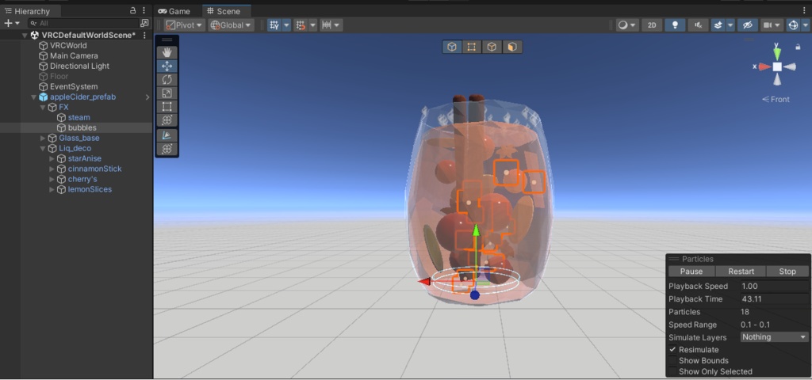Toggle the Resimulate checkbox

pyautogui.click(x=672, y=350)
